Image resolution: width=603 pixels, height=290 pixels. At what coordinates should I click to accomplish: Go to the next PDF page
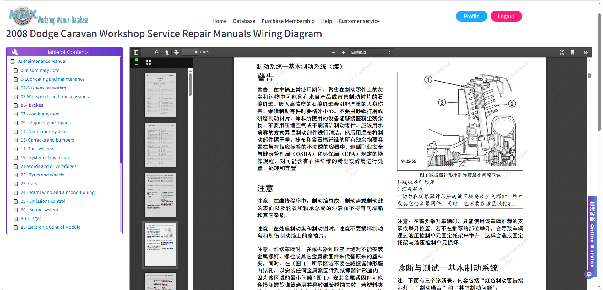177,52
